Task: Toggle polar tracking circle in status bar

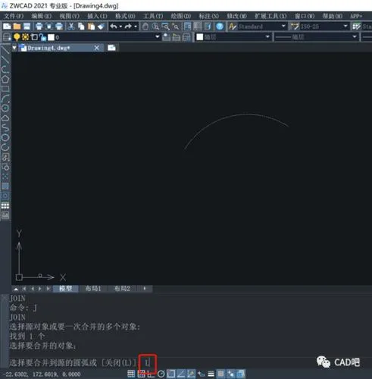Action: point(161,374)
